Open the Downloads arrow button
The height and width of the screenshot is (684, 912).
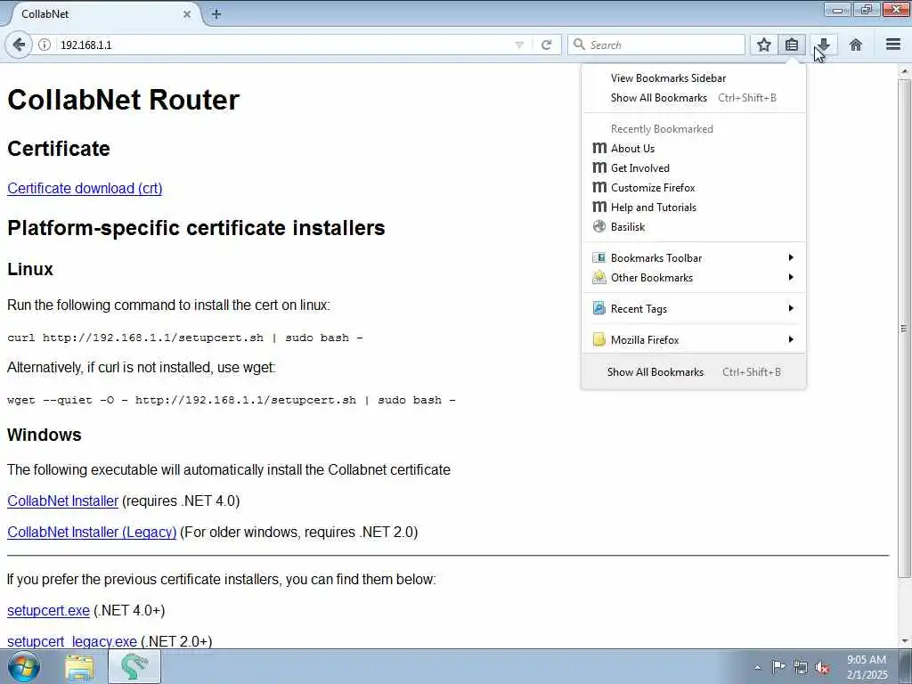click(824, 45)
